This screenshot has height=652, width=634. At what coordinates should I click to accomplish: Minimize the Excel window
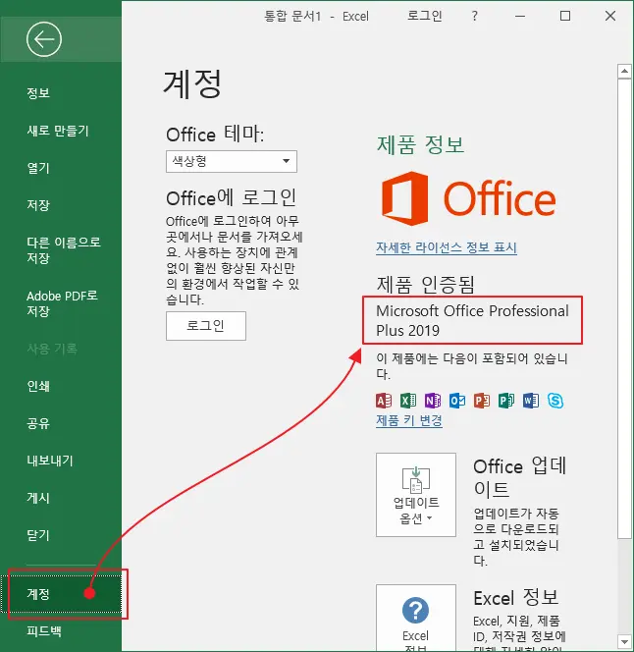(x=520, y=17)
